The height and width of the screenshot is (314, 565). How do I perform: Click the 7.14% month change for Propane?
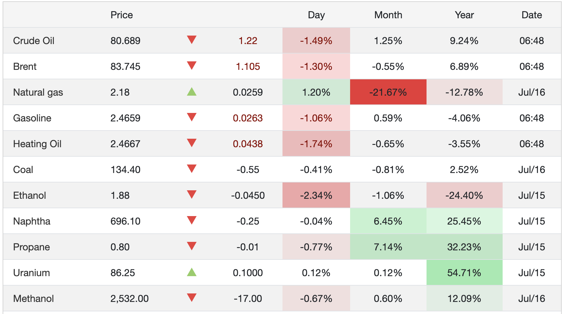(x=388, y=247)
